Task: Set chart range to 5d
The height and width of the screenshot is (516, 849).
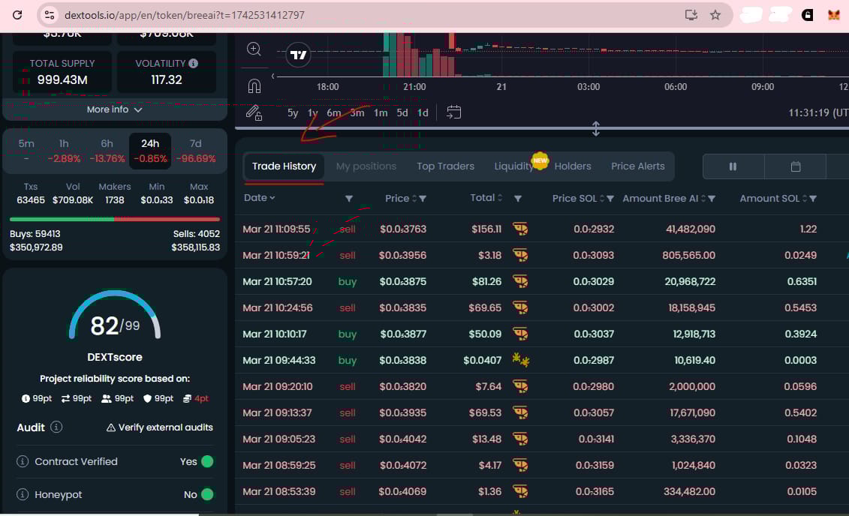Action: coord(402,112)
